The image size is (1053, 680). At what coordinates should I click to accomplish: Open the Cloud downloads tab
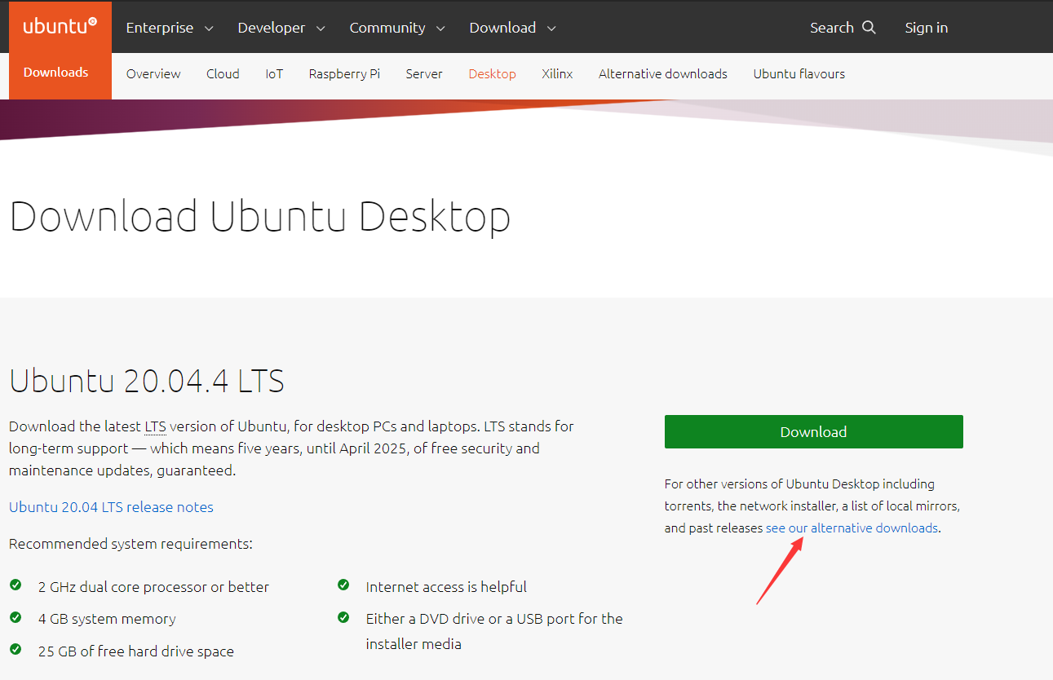coord(223,74)
